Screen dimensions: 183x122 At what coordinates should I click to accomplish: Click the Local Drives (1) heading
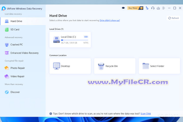(x=56, y=29)
